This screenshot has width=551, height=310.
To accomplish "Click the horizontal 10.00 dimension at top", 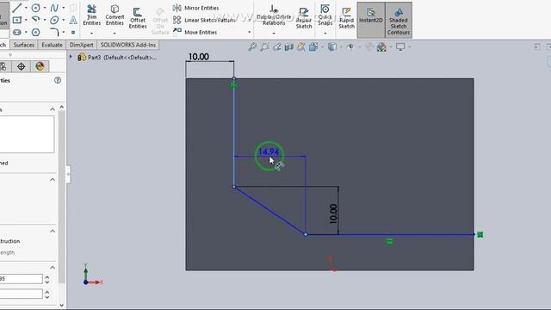I will click(199, 57).
